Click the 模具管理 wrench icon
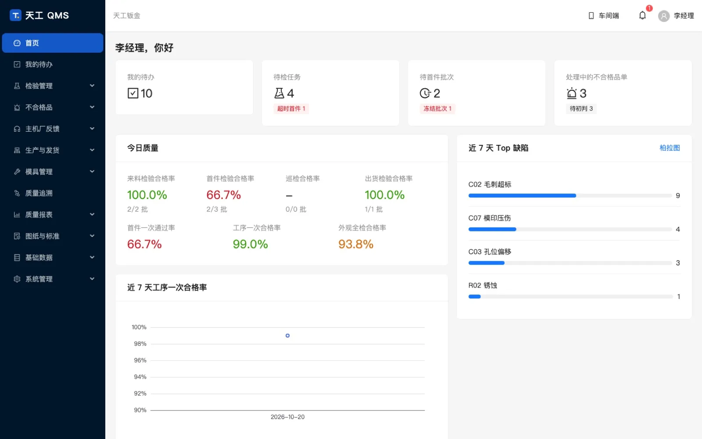The height and width of the screenshot is (439, 702). tap(17, 172)
